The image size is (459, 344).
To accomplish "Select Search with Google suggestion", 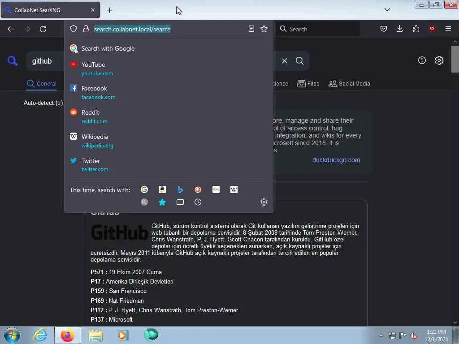I will (169, 48).
